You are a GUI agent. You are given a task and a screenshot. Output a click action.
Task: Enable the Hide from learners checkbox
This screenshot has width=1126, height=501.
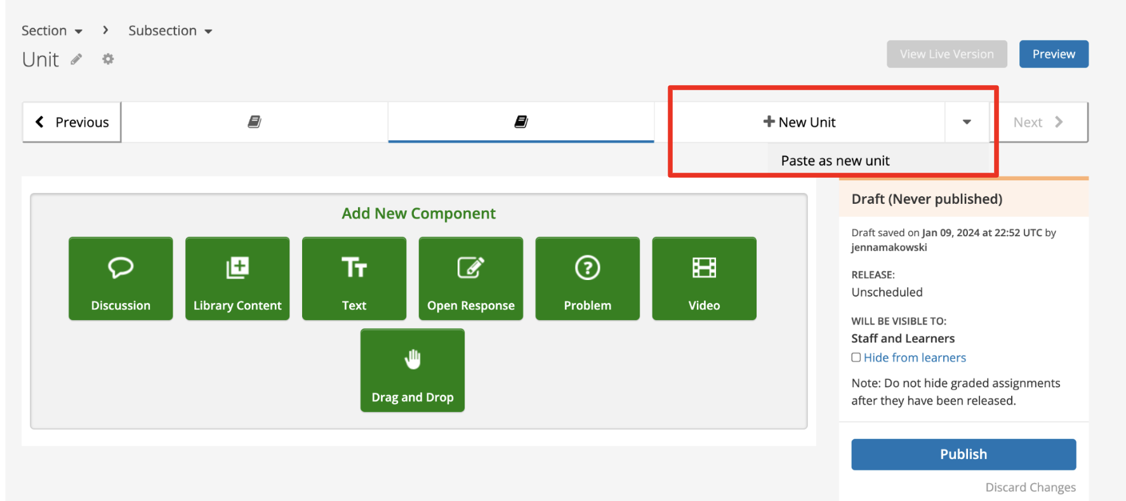pyautogui.click(x=856, y=357)
